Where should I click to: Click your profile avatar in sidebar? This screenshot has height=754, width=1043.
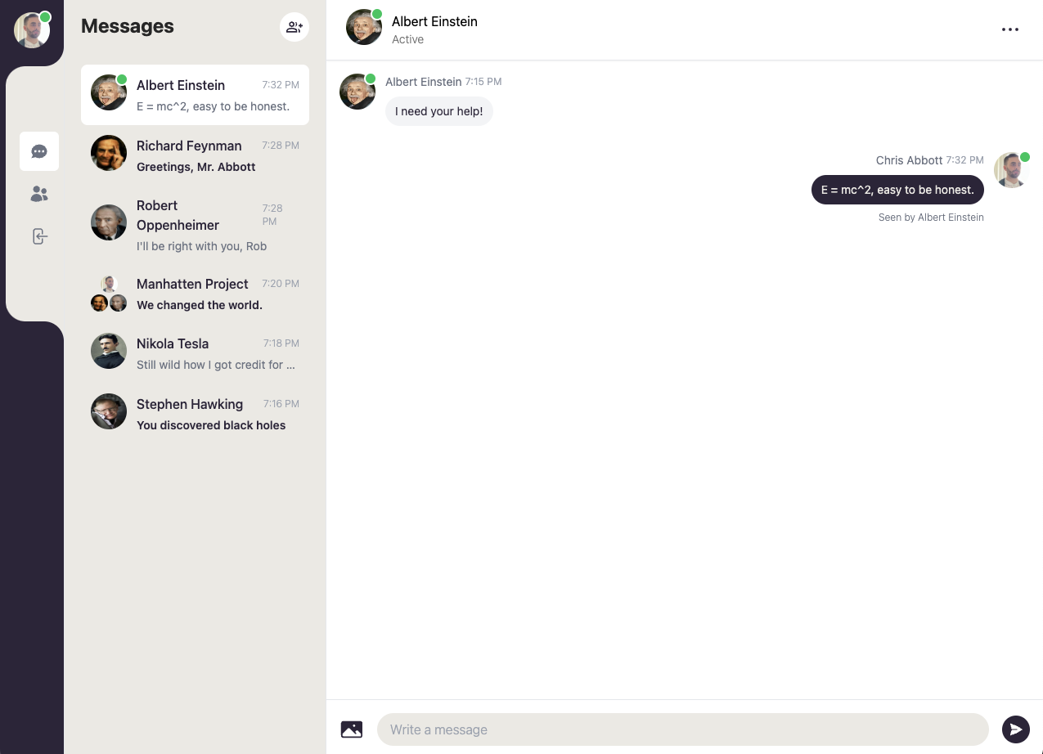click(x=32, y=30)
